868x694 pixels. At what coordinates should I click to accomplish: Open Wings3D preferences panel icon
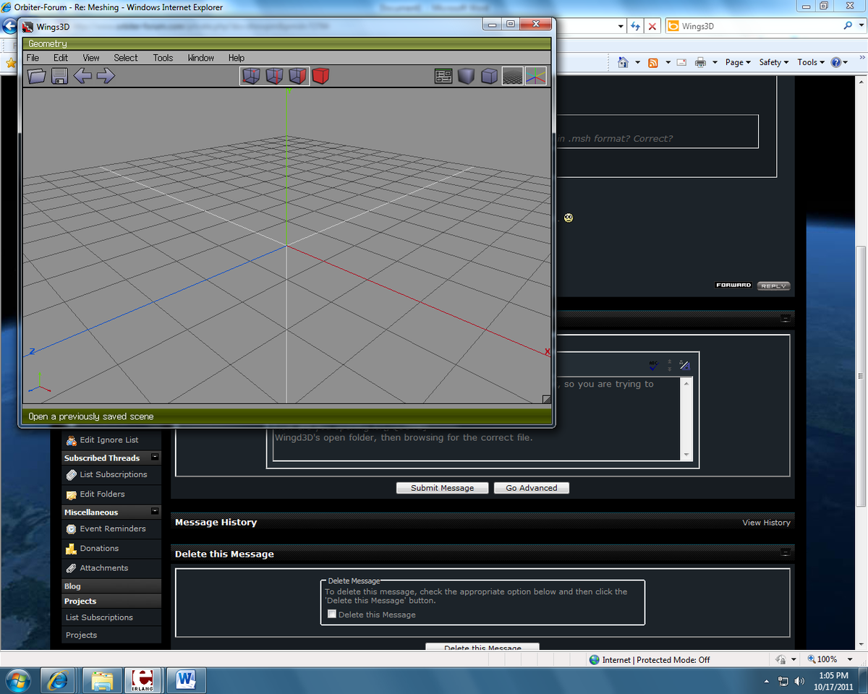point(443,76)
